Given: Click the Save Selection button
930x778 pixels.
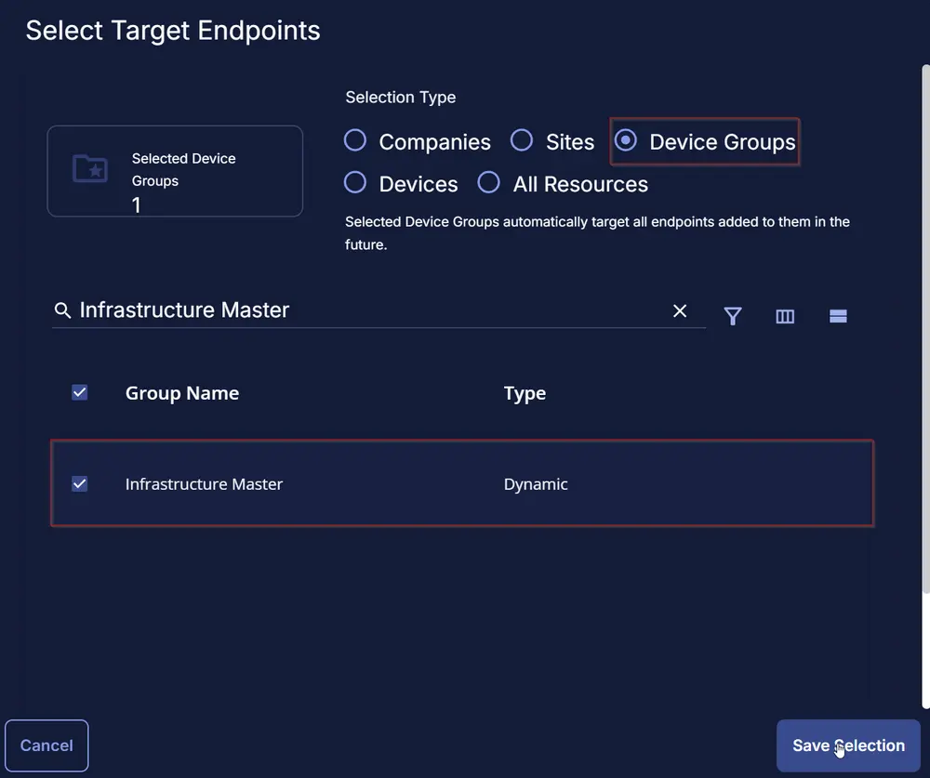Looking at the screenshot, I should (848, 745).
